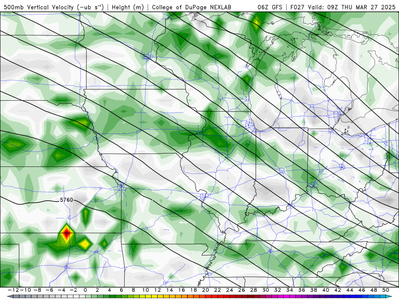
Task: Click the '24' color bar label
Action: [229, 290]
